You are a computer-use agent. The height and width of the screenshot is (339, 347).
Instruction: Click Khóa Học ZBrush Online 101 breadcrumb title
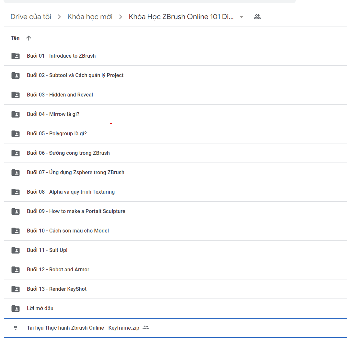[181, 17]
